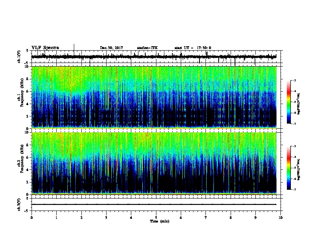This screenshot has width=316, height=244.
Task: Click the "5" volt tick on ch.3(V) axis
Action: pos(28,199)
